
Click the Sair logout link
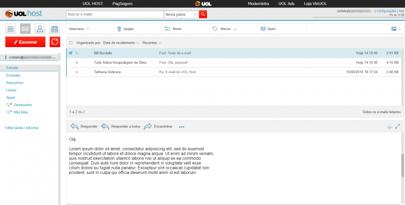(402, 11)
